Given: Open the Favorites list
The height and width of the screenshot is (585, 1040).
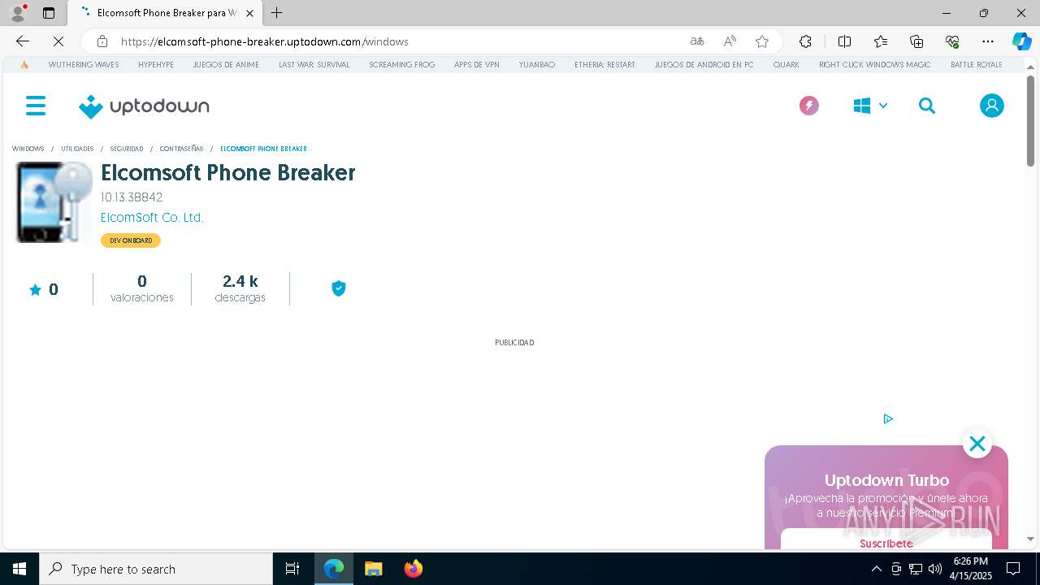Looking at the screenshot, I should (x=881, y=41).
